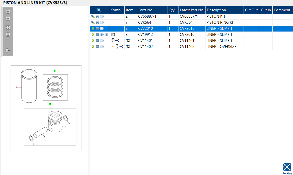Add CV66887/1 PISTON KIT to cart
This screenshot has height=175, width=293.
(97, 16)
